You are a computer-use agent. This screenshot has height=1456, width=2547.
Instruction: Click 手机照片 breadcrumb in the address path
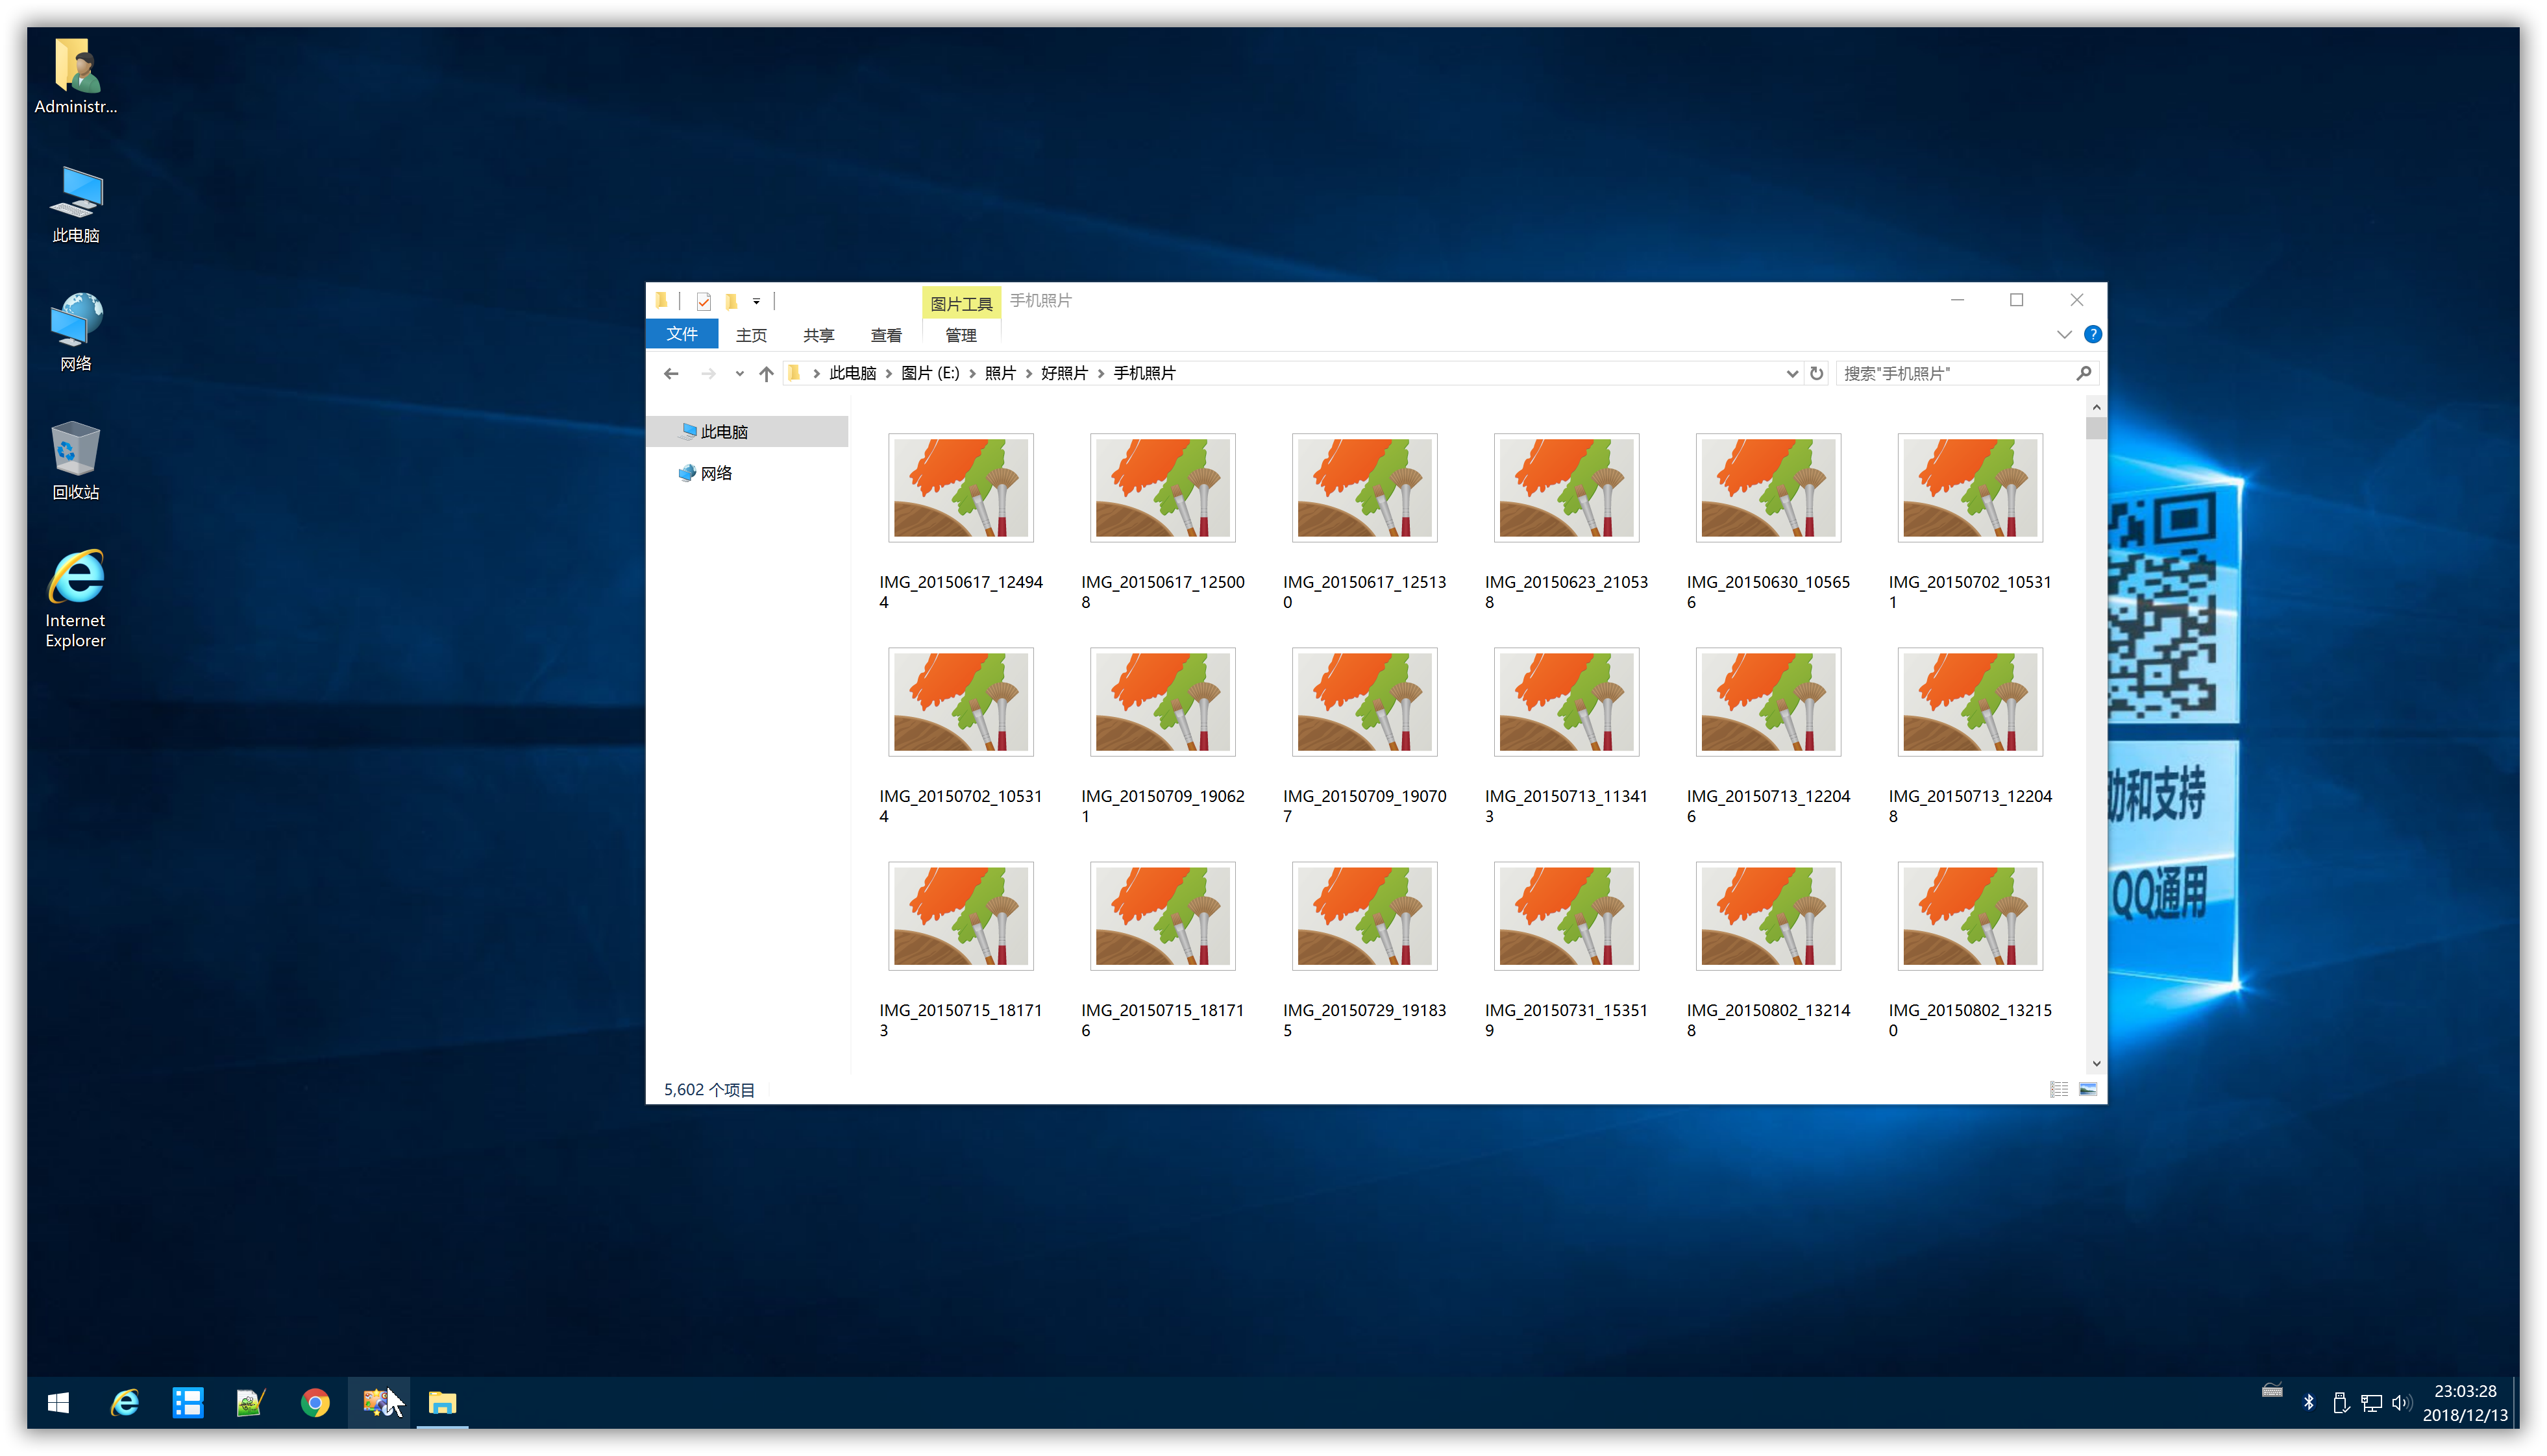[x=1144, y=373]
